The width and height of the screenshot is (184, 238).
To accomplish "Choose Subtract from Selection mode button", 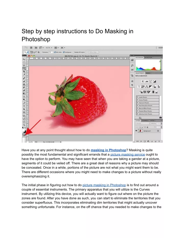I will pos(36,52).
